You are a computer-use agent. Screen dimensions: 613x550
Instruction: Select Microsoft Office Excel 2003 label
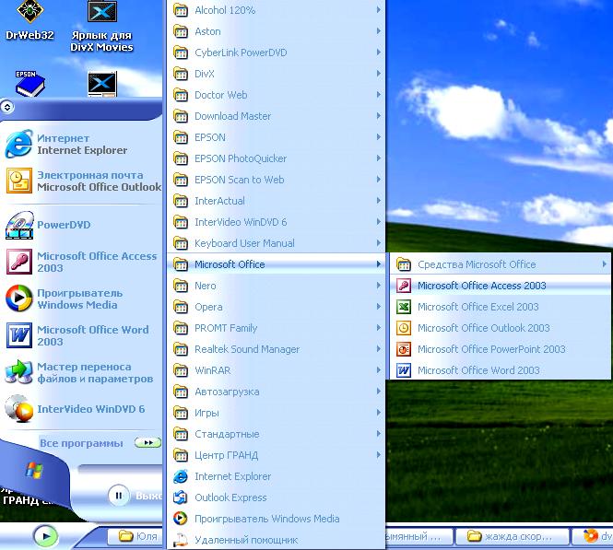pyautogui.click(x=478, y=307)
